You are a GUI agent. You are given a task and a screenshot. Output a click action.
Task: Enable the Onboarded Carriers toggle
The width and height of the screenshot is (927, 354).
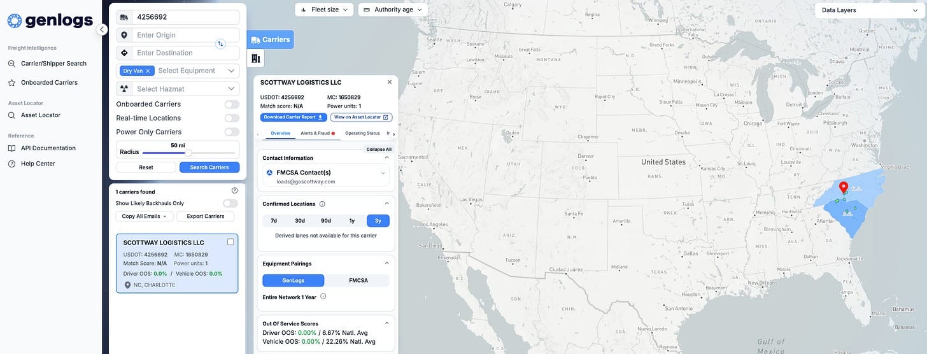[x=232, y=104]
